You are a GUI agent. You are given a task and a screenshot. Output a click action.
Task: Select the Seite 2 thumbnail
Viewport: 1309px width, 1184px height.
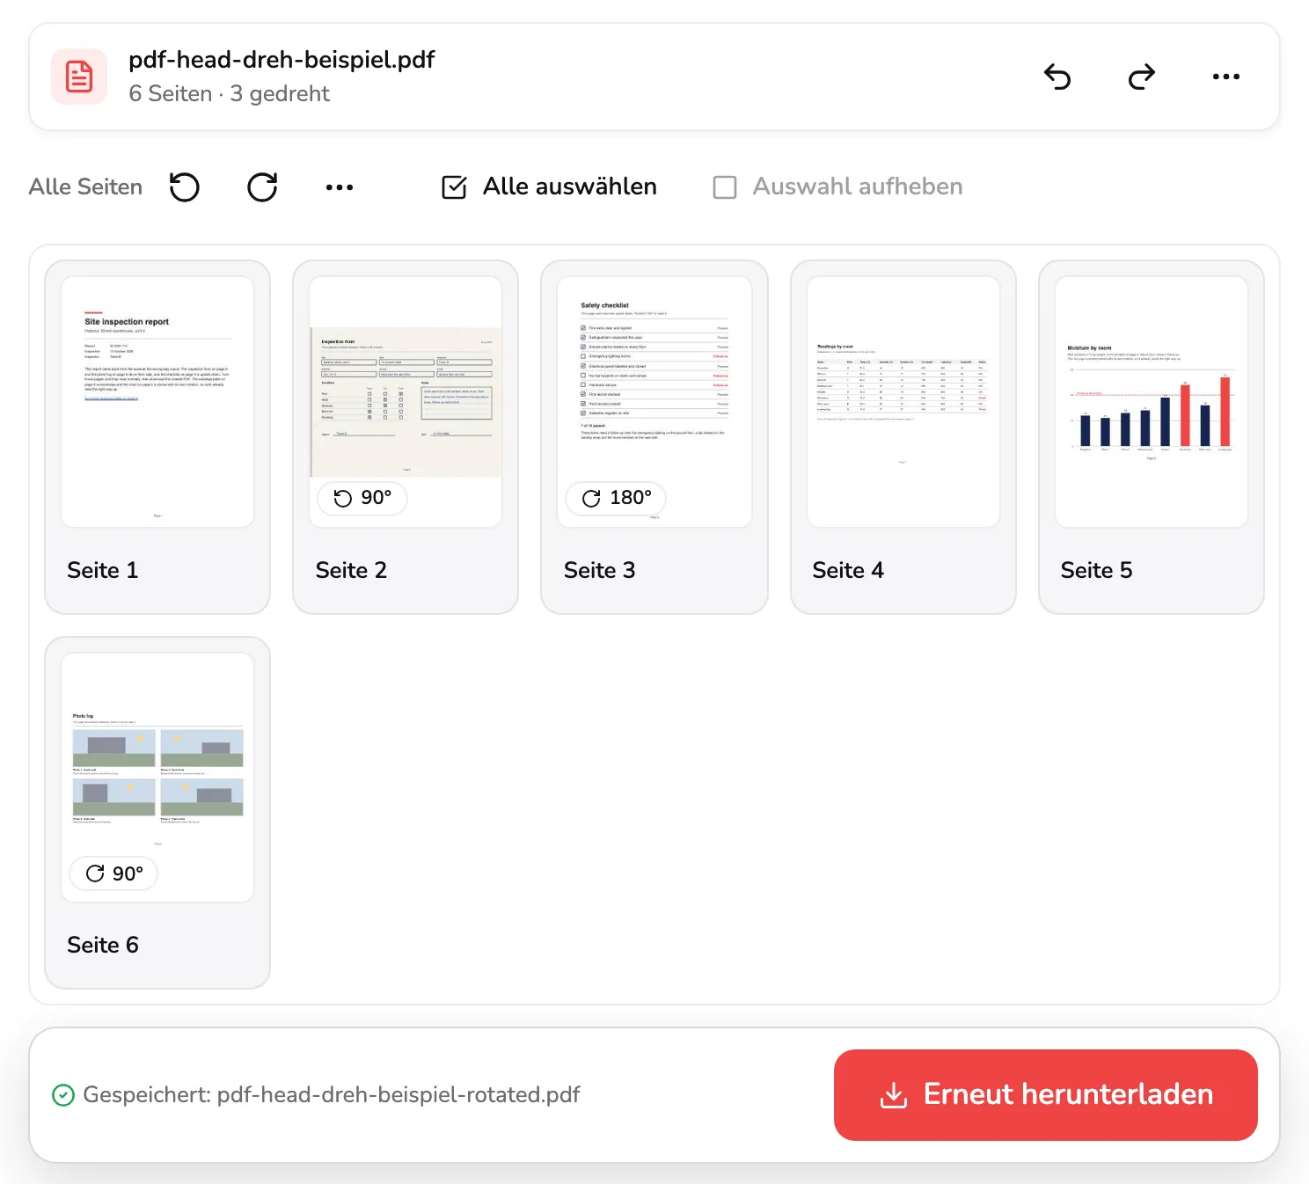pos(406,402)
